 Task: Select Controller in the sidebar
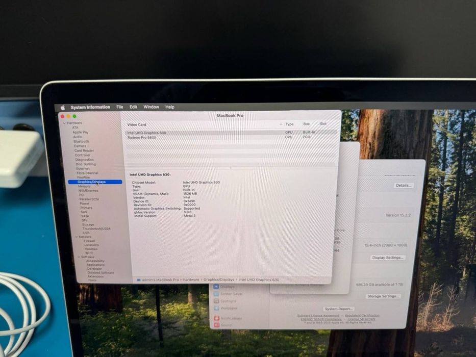83,155
